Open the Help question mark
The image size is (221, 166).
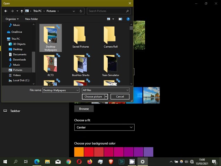click(128, 19)
